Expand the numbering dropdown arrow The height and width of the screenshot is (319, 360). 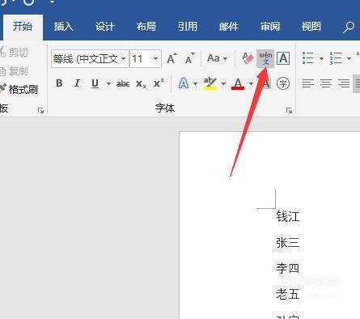pos(349,58)
